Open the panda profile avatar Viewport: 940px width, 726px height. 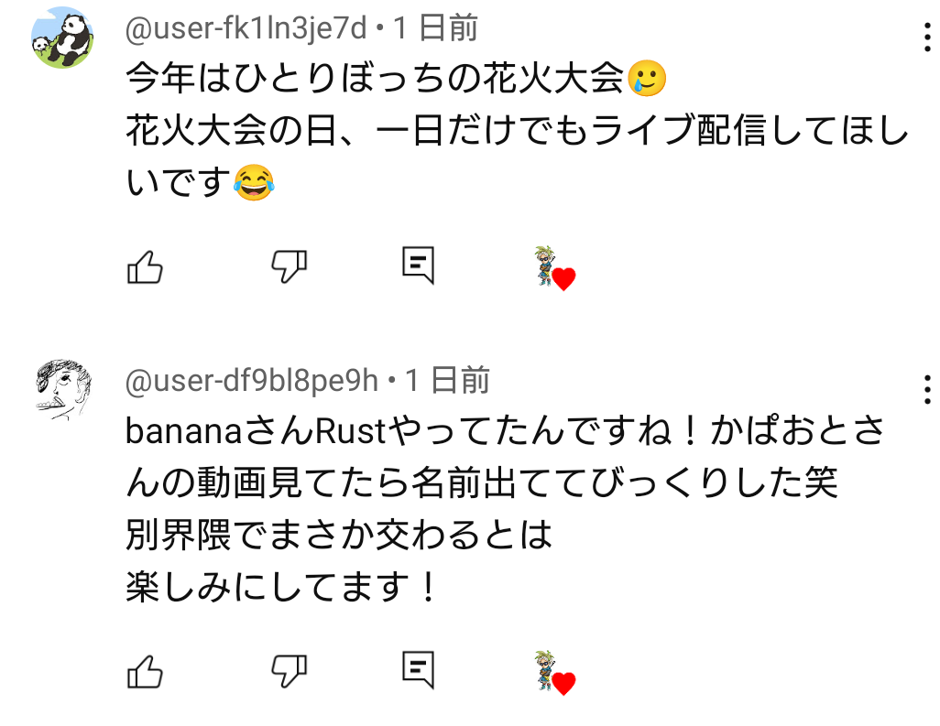coord(62,38)
